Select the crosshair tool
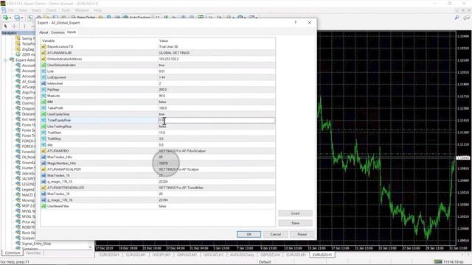The image size is (472, 265). tap(14, 26)
